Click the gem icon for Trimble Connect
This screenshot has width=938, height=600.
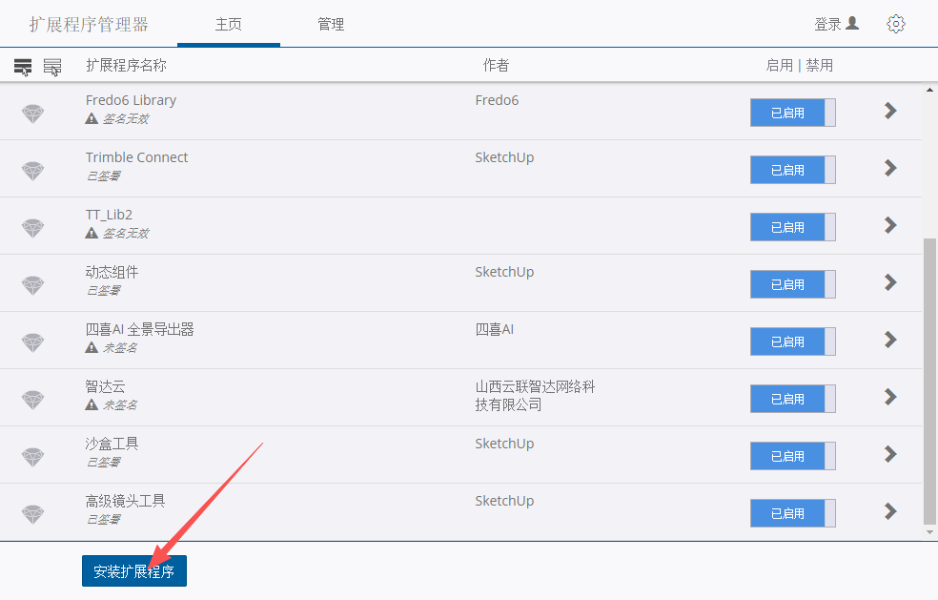point(33,171)
